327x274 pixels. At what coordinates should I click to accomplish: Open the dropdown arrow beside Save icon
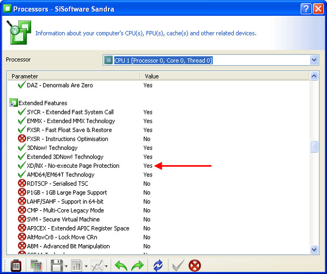(66, 266)
